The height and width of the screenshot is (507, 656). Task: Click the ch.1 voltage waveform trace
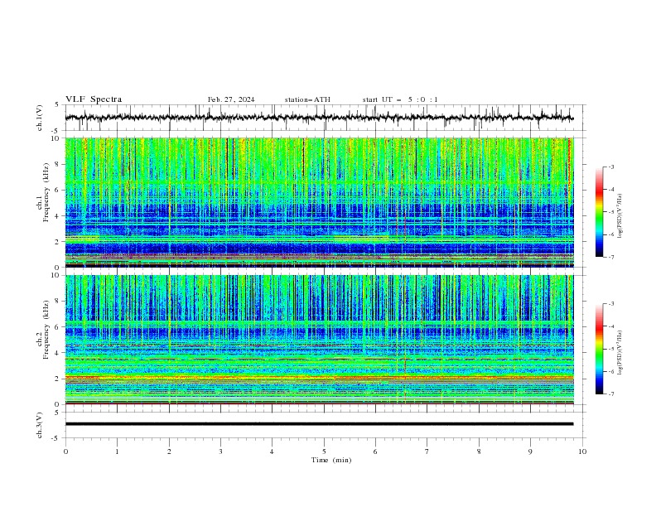[x=319, y=118]
